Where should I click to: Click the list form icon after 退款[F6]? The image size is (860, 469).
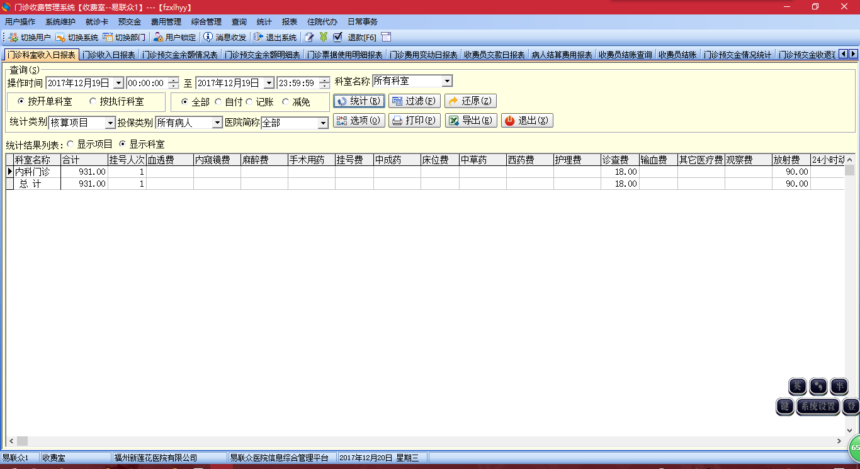[386, 37]
